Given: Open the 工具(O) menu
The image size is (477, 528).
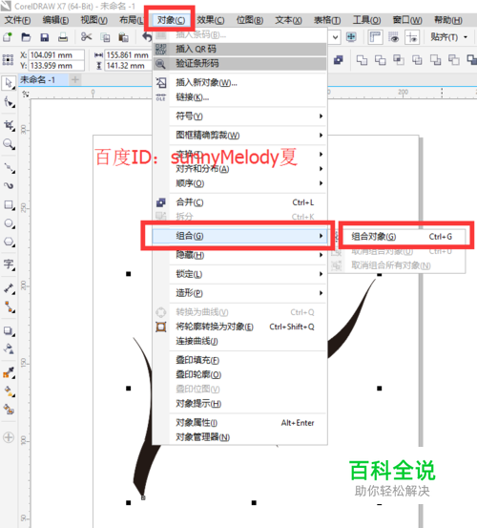Looking at the screenshot, I should coord(366,20).
